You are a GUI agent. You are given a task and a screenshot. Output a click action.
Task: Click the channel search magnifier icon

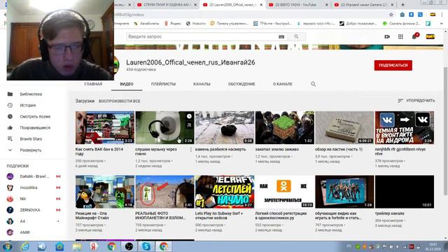314,84
